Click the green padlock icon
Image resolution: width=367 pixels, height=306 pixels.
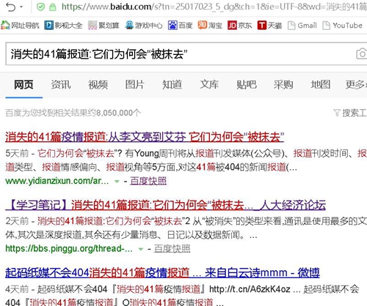click(52, 7)
